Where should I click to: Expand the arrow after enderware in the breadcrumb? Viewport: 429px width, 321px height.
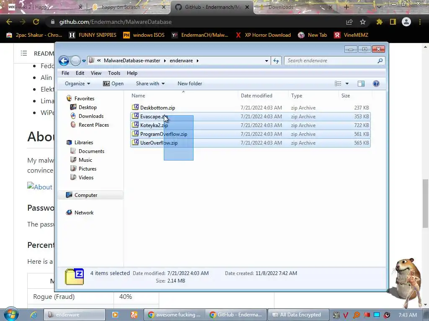click(198, 61)
